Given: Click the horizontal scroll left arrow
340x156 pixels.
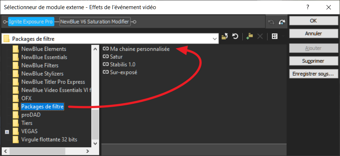Looking at the screenshot, I should 5,151.
